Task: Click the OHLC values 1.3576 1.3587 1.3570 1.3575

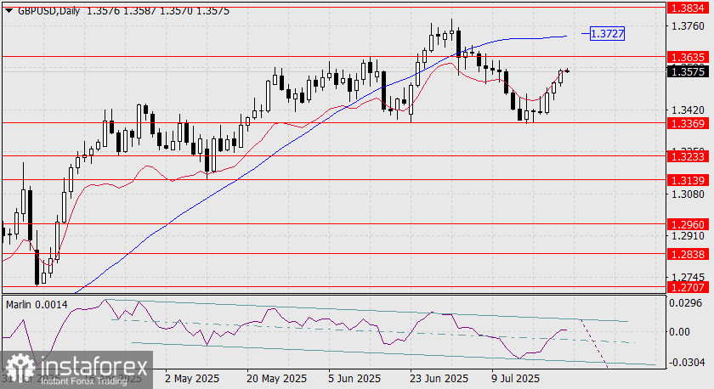Action: coord(157,10)
